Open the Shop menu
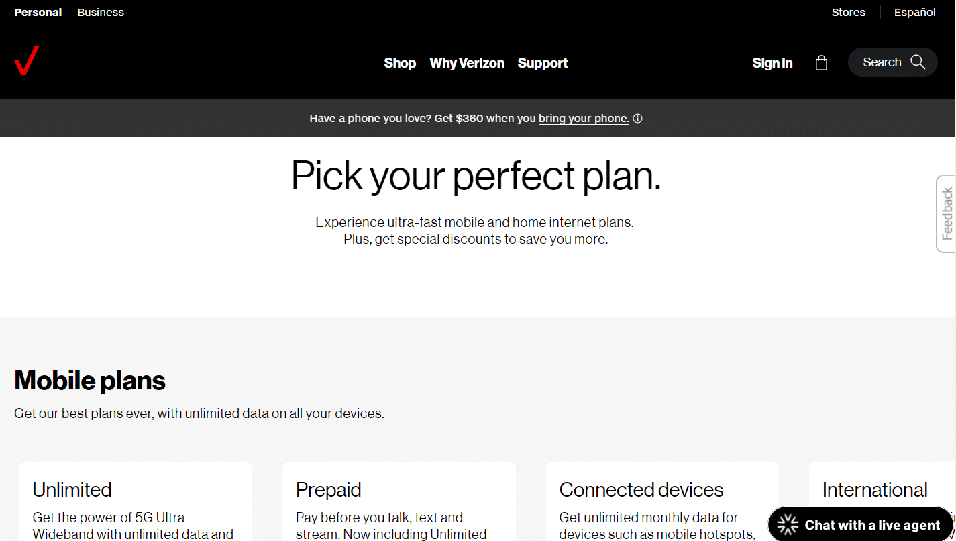This screenshot has width=956, height=541. (400, 63)
